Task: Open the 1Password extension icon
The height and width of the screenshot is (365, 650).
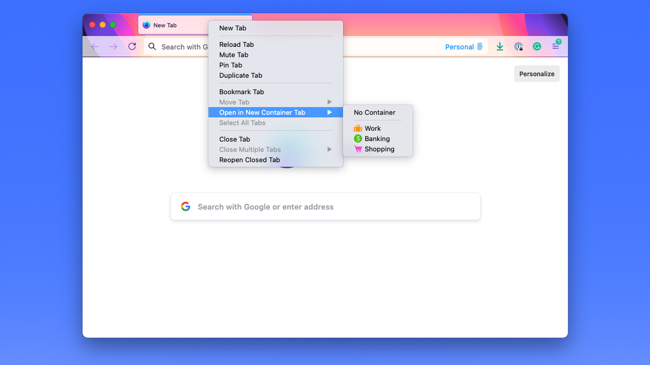Action: (x=518, y=47)
